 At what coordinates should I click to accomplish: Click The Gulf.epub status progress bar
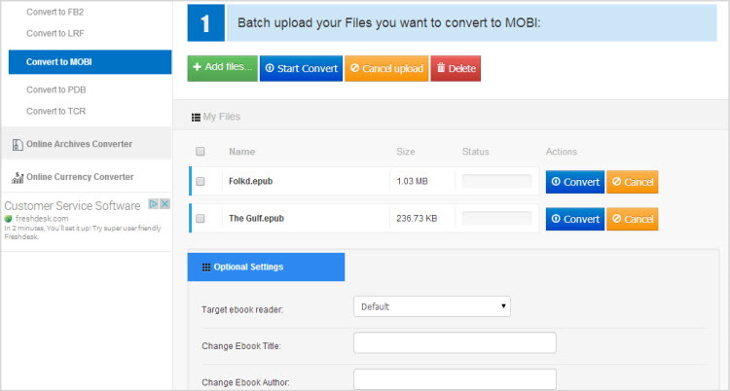point(496,218)
